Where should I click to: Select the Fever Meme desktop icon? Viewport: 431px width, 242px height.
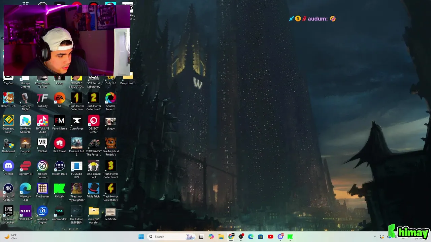coord(60,121)
